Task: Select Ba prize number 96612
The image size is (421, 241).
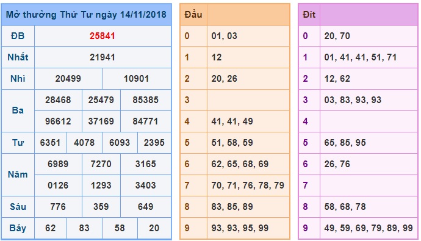Action: pos(58,121)
